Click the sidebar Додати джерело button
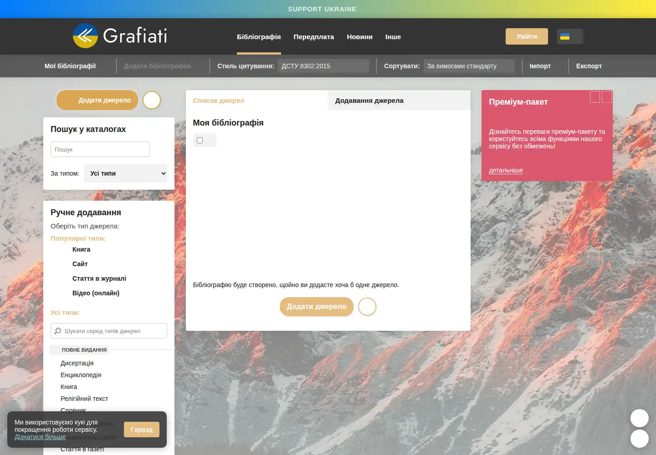This screenshot has width=656, height=455. click(97, 100)
